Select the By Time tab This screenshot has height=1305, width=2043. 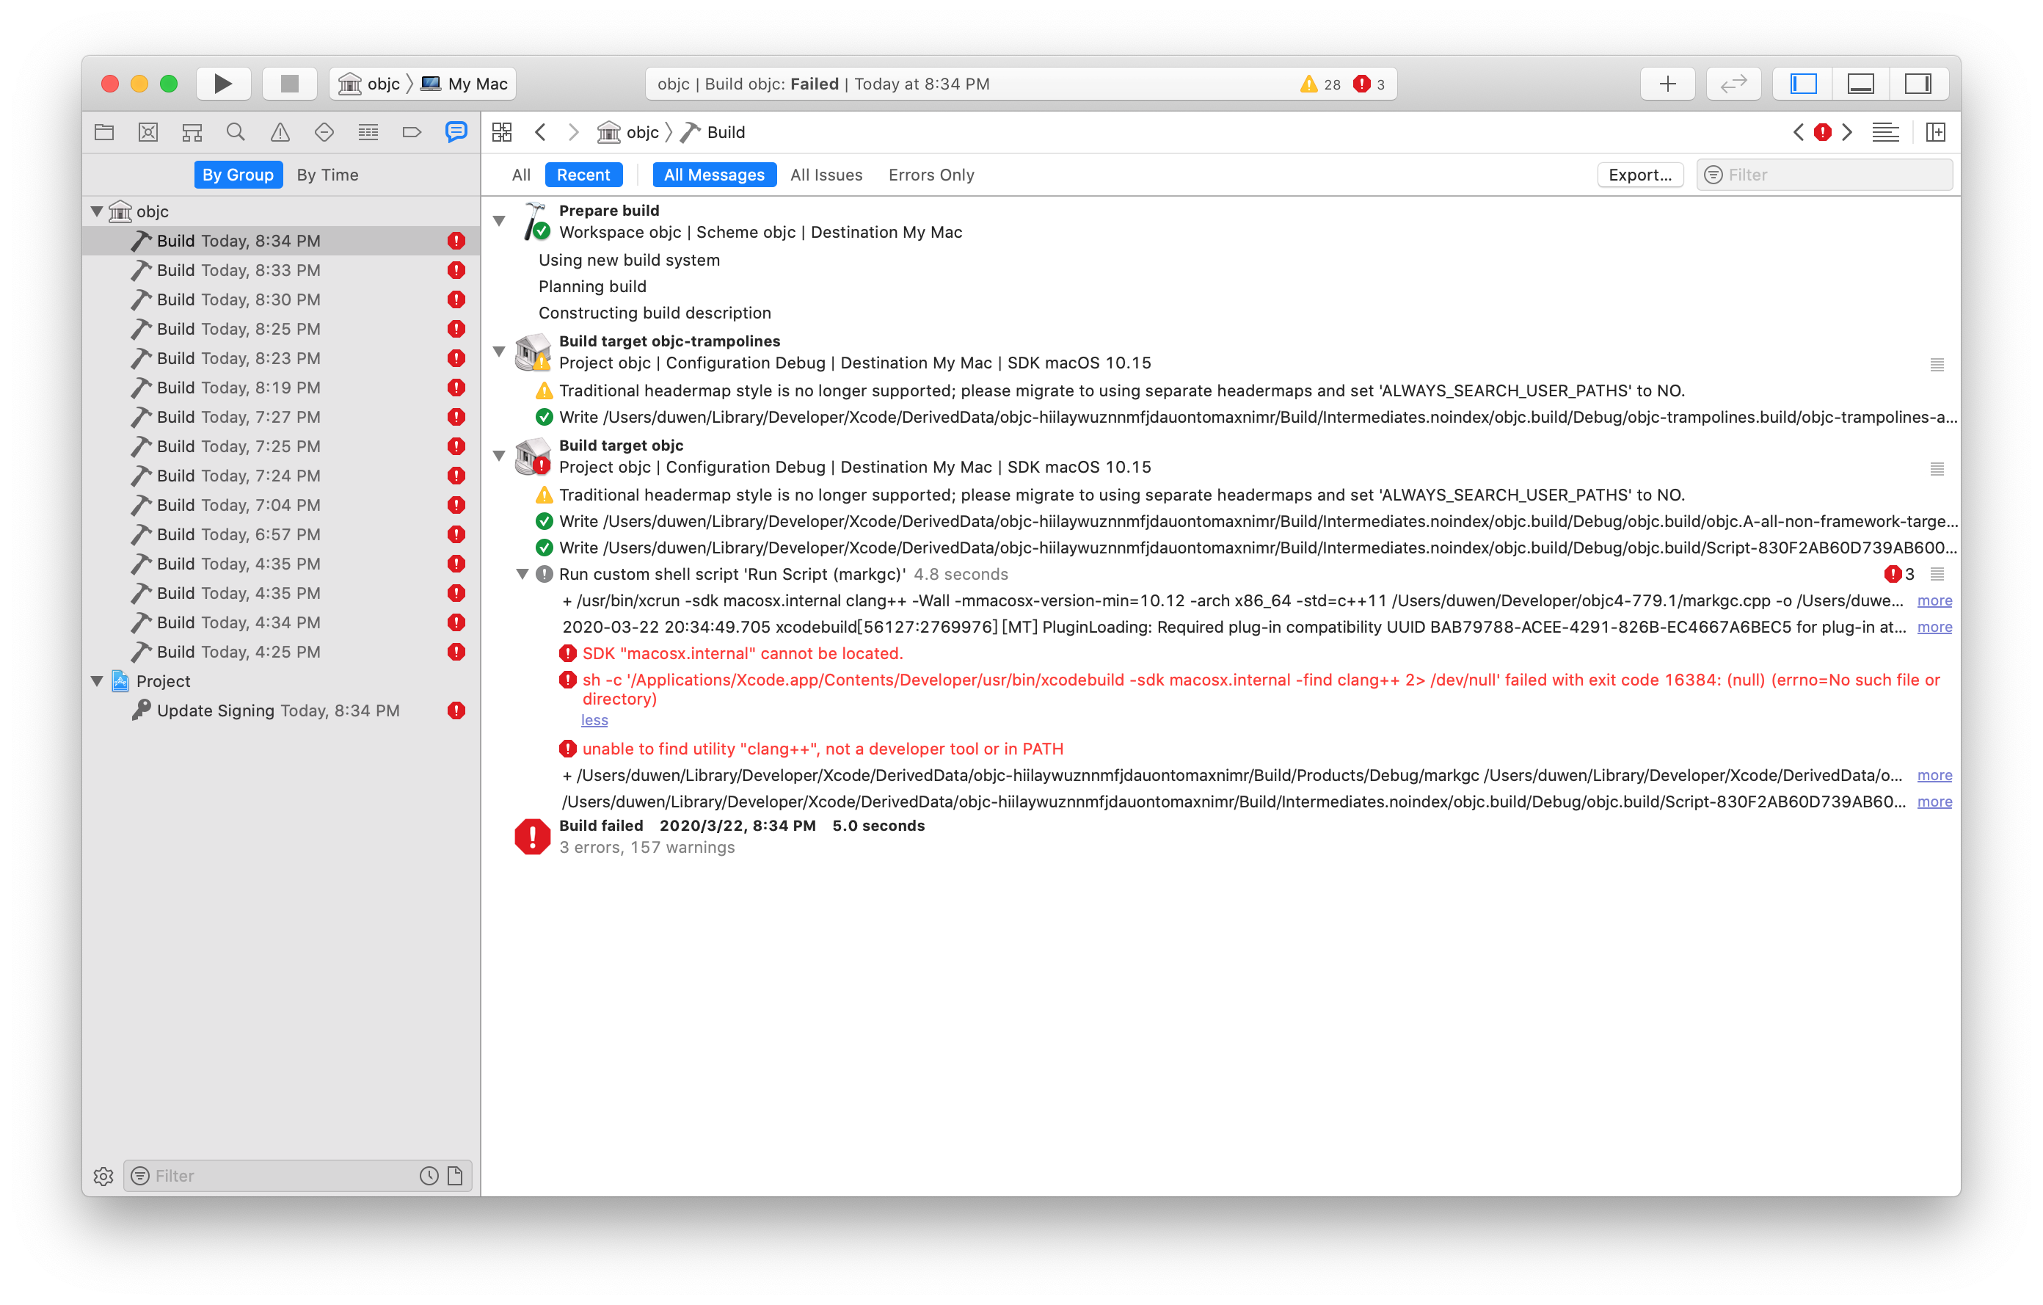pyautogui.click(x=327, y=175)
